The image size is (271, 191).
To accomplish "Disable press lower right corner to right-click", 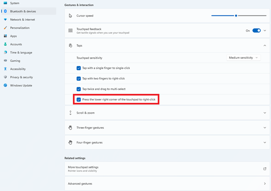I will point(79,100).
